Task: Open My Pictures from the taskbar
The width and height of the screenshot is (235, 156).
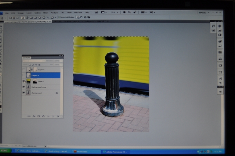Action: coord(81,152)
